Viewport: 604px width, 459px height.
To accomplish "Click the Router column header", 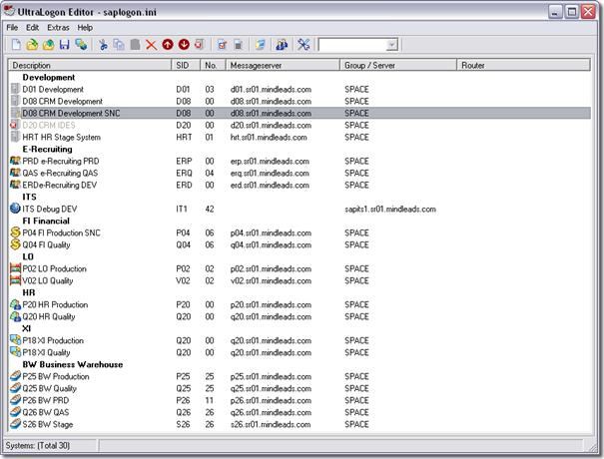I will pyautogui.click(x=524, y=65).
